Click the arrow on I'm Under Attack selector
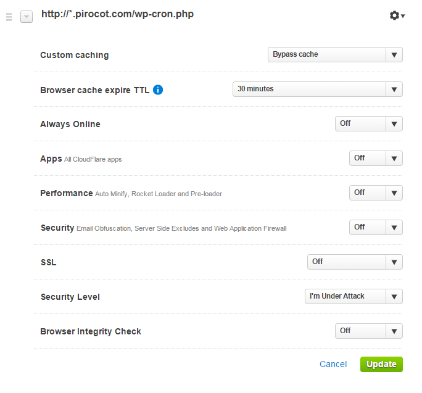Image resolution: width=422 pixels, height=393 pixels. (394, 296)
